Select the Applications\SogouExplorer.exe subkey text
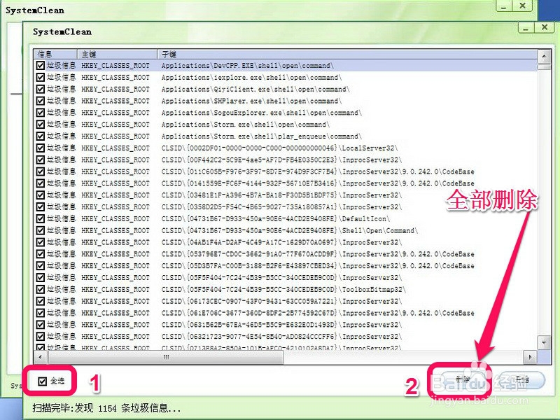This screenshot has height=420, width=560. coord(261,113)
